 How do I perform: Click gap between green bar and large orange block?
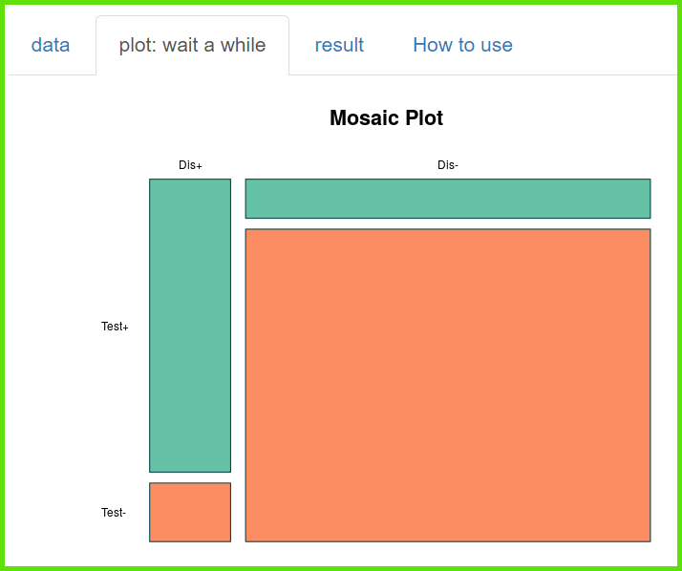pos(448,223)
